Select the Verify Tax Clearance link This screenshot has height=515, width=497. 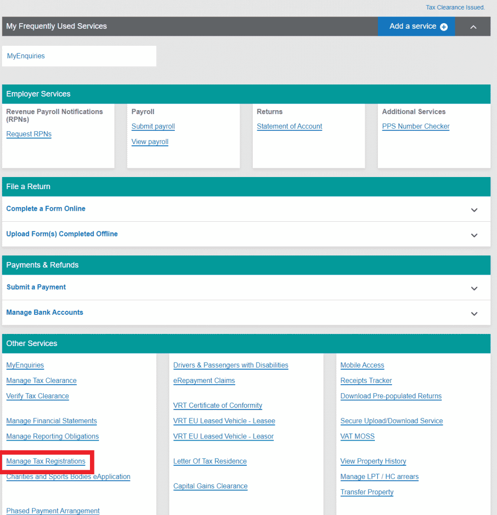pos(38,396)
